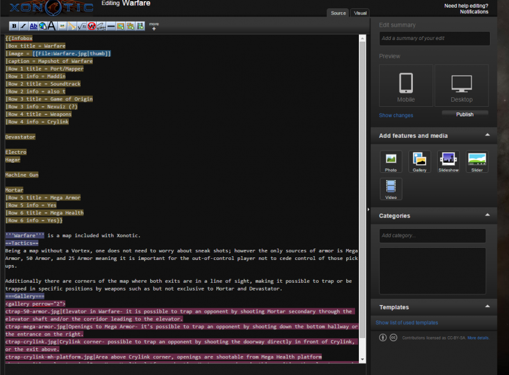Open the Xonotic wiki logo
This screenshot has width=509, height=375.
pos(52,8)
